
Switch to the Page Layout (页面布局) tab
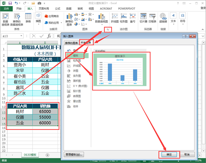44,9
